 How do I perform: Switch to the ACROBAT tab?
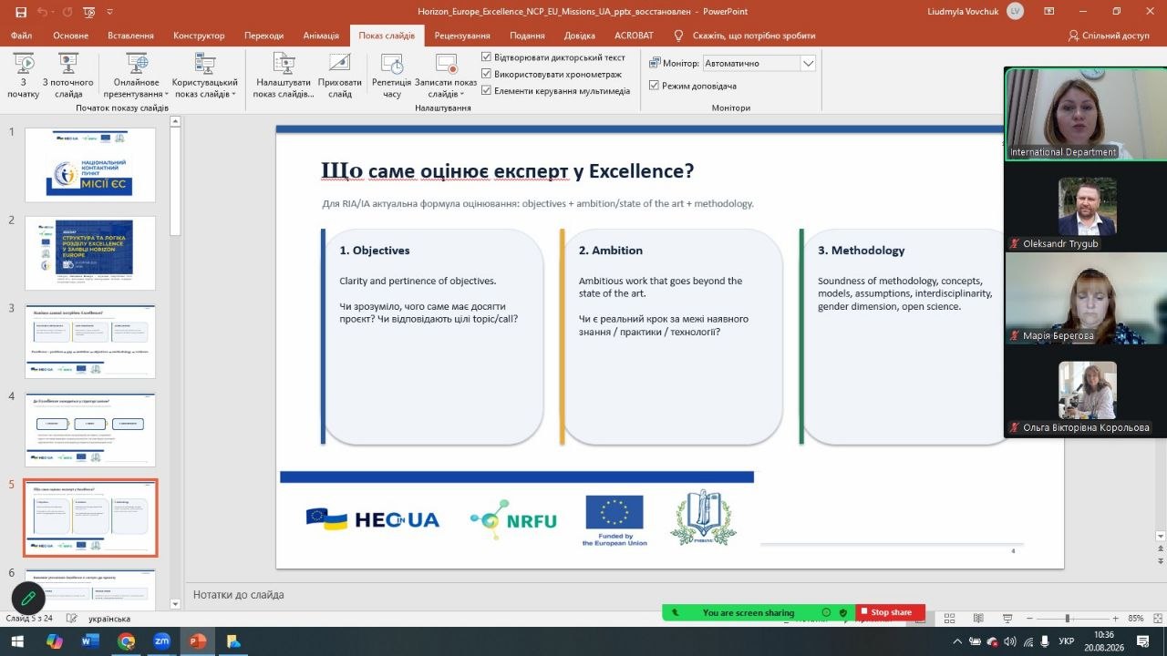click(x=635, y=36)
